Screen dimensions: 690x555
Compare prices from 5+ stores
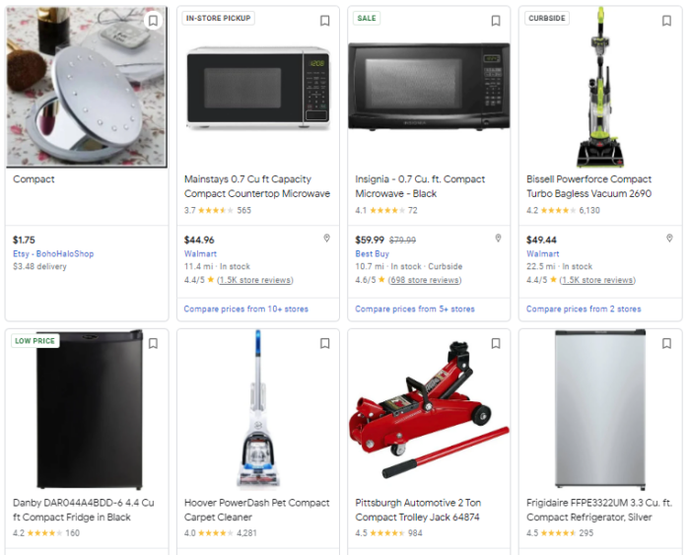pyautogui.click(x=415, y=309)
